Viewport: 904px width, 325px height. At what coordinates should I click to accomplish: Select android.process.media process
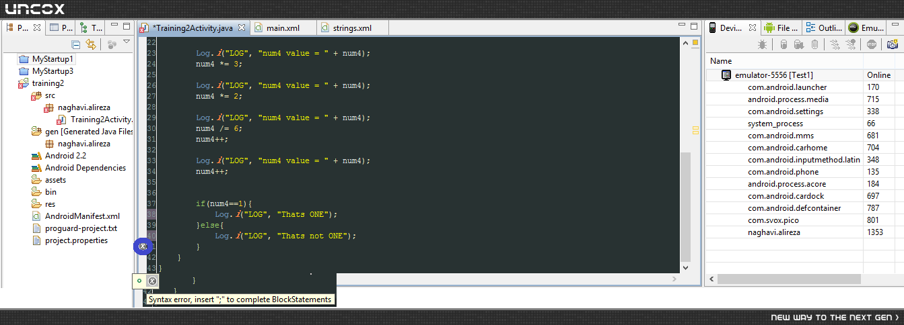805,99
